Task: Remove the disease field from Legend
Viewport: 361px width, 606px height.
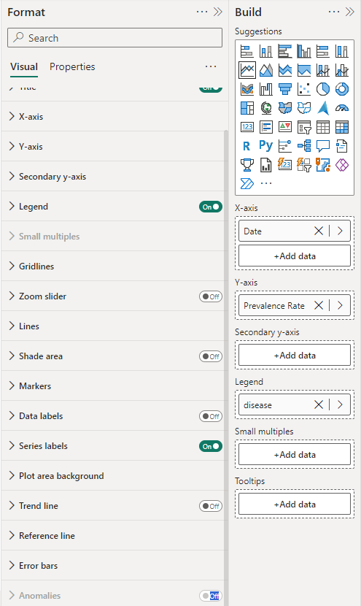Action: click(319, 404)
